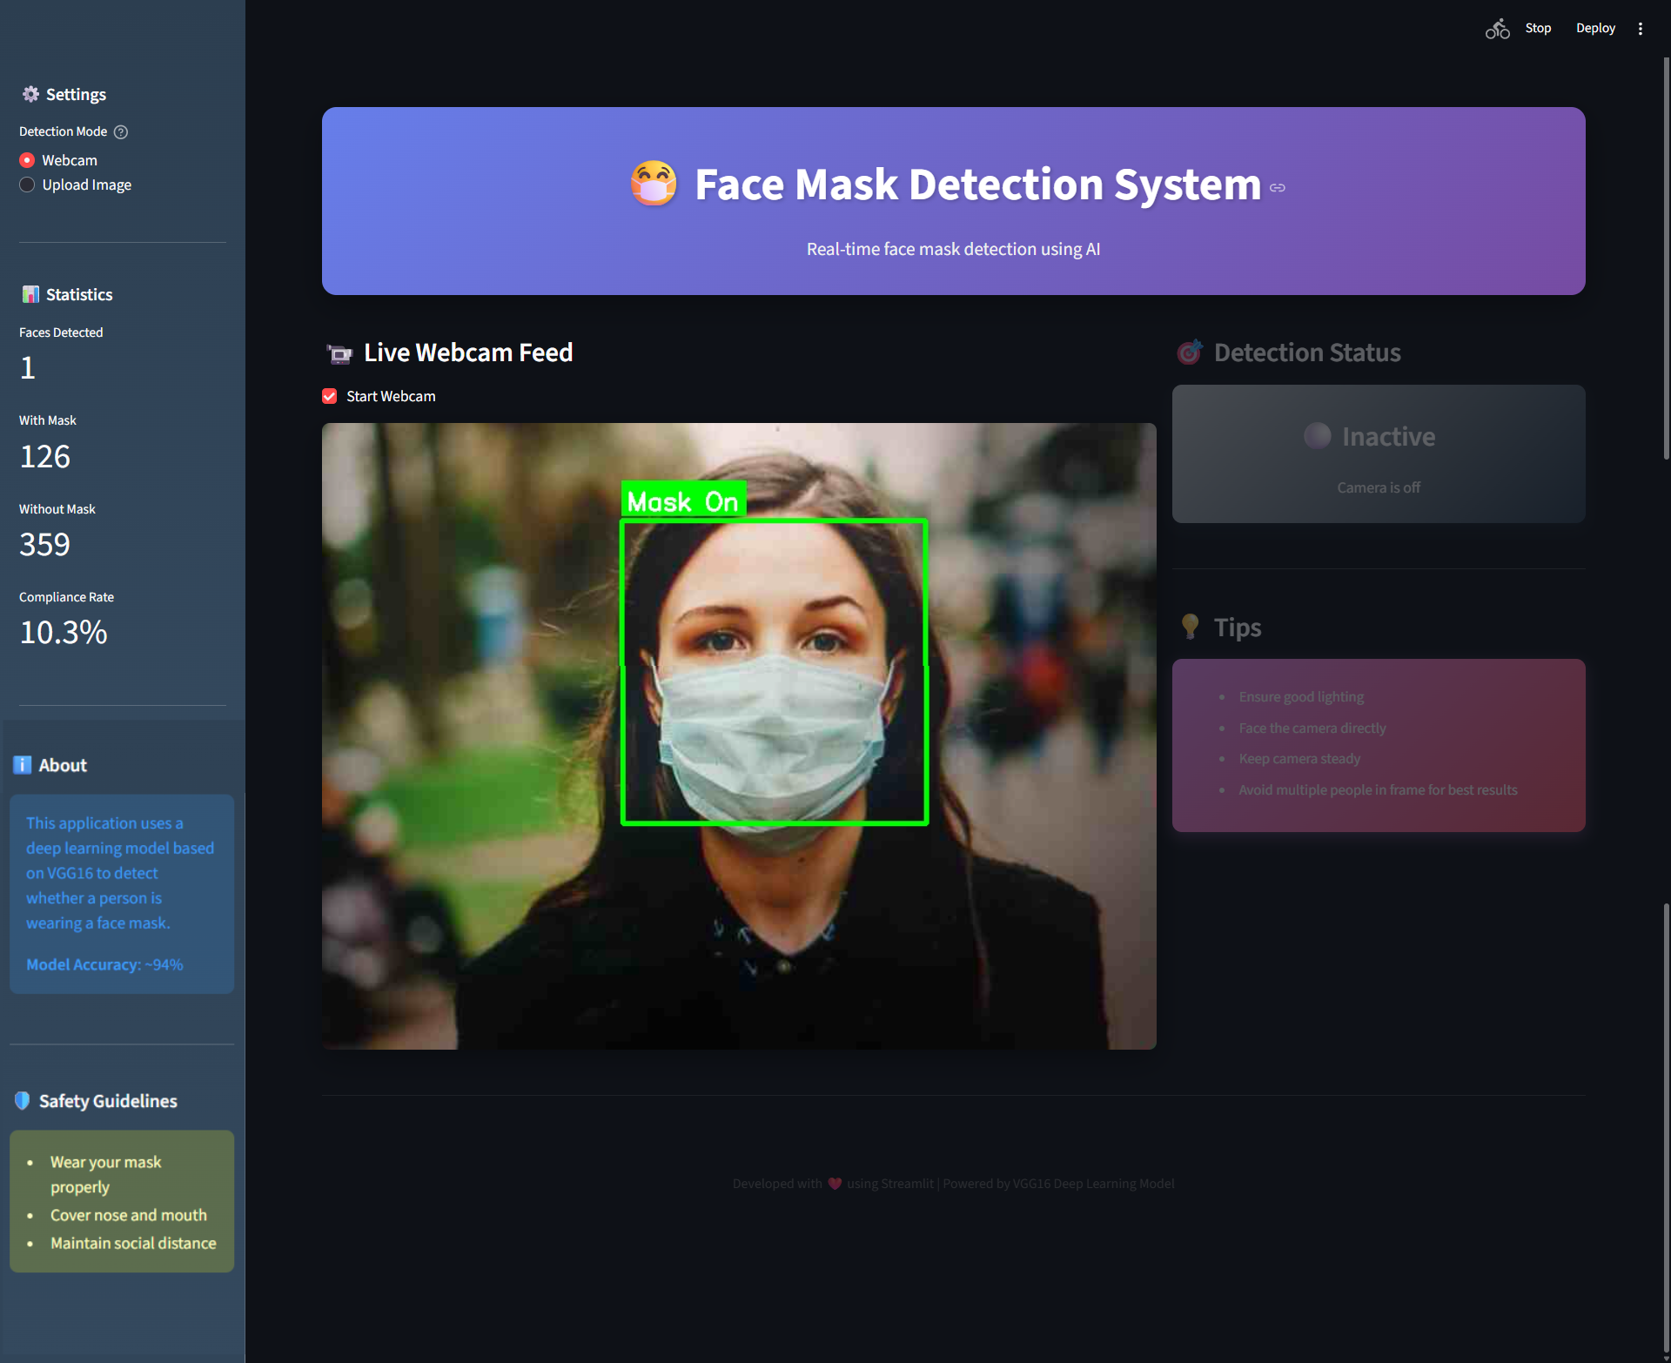Click the Deploy button
The width and height of the screenshot is (1671, 1363).
1594,28
